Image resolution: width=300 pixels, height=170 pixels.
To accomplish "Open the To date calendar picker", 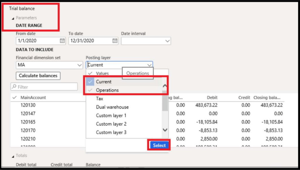I will (114, 41).
